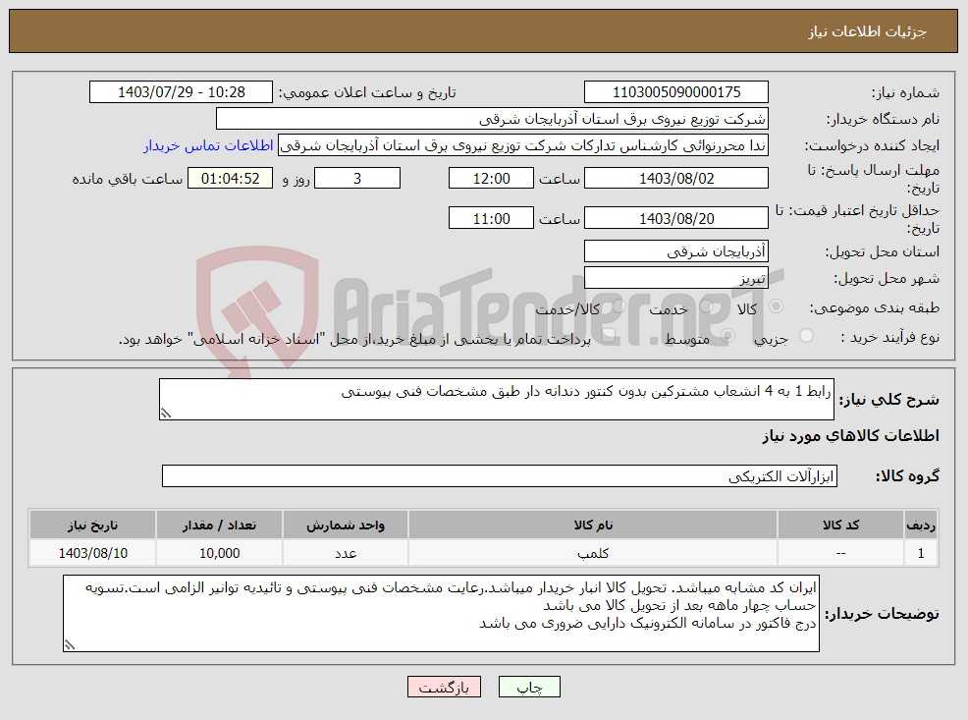Select the جزیی purchase type radio button
968x720 pixels.
click(x=806, y=336)
